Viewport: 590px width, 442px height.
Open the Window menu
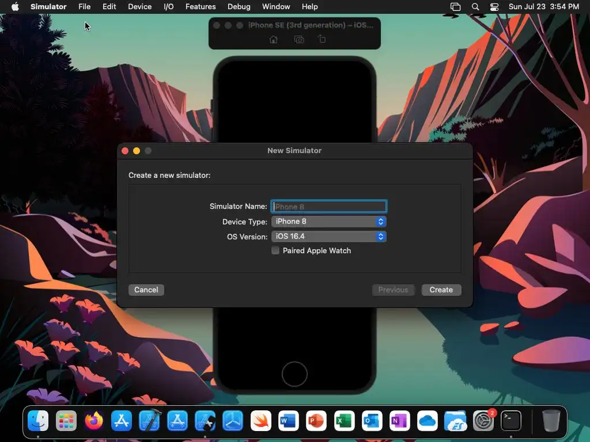point(276,7)
